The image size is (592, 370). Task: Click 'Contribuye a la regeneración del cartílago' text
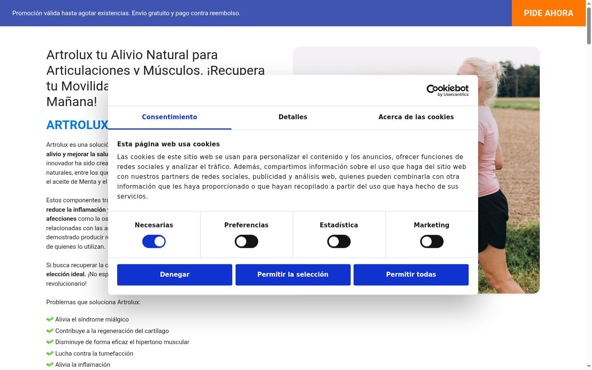tap(112, 331)
